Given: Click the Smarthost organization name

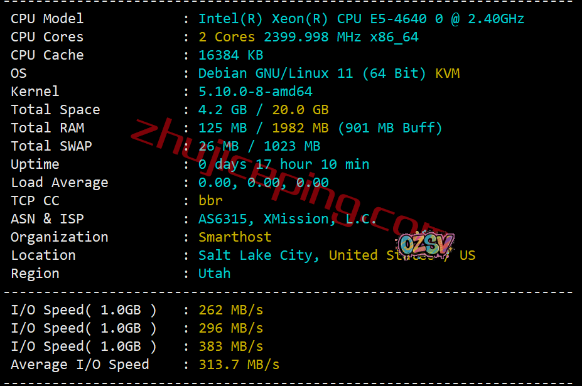Looking at the screenshot, I should click(235, 237).
